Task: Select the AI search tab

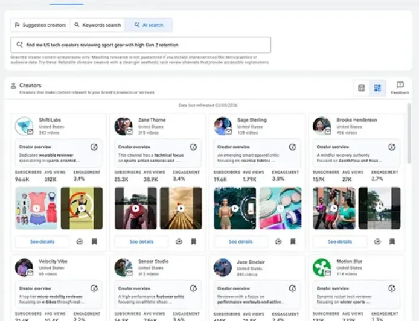Action: 149,25
